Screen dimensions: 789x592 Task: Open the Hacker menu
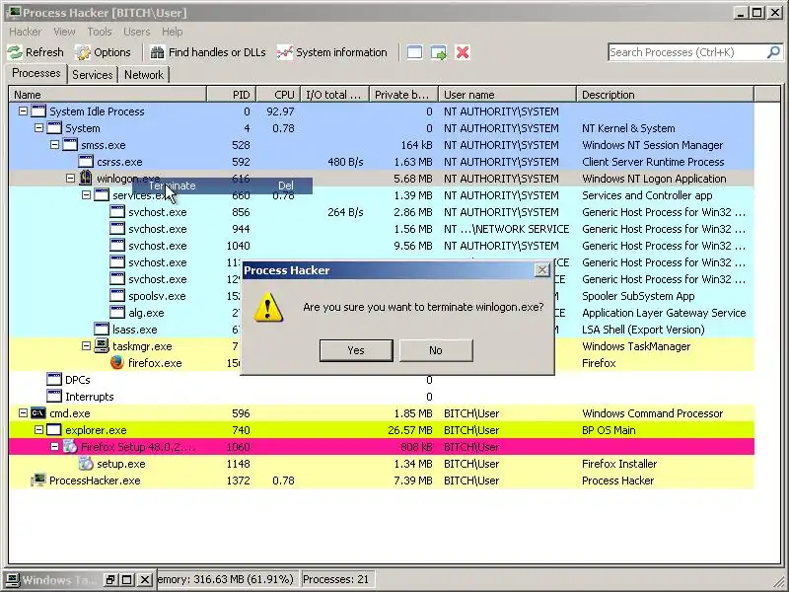click(26, 32)
